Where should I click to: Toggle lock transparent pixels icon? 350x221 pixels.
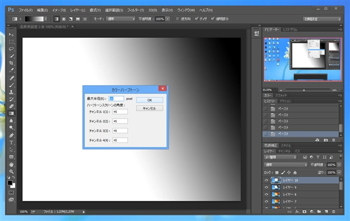(276, 173)
